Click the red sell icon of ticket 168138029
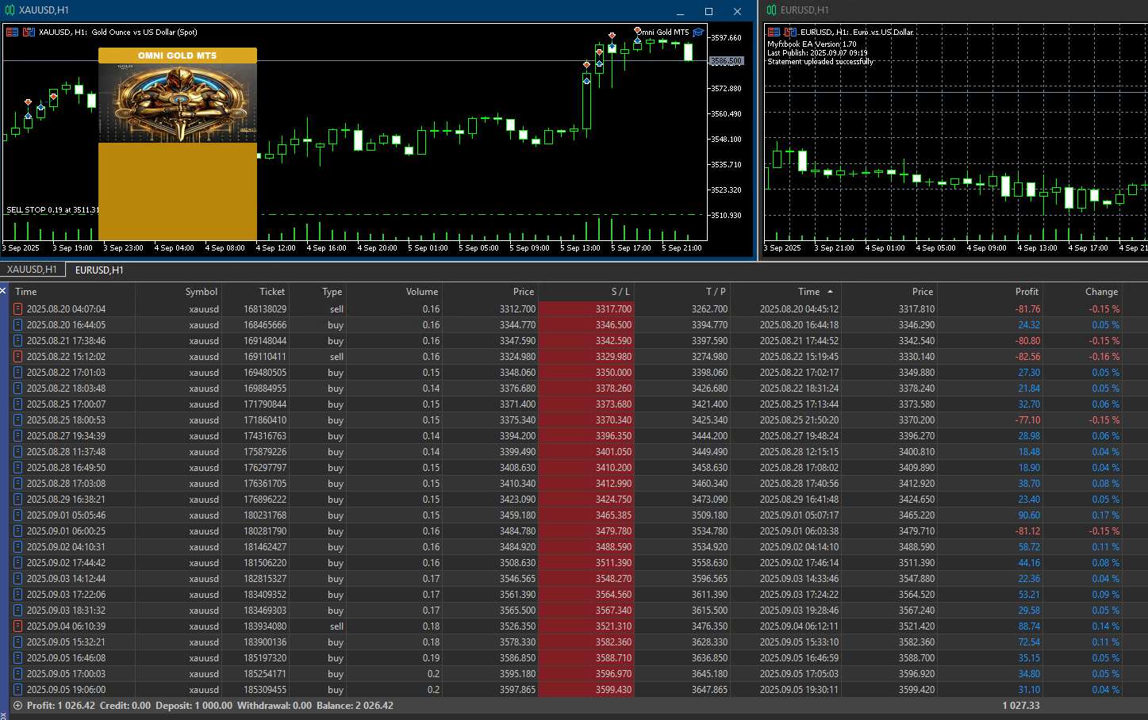The height and width of the screenshot is (720, 1148). [17, 309]
